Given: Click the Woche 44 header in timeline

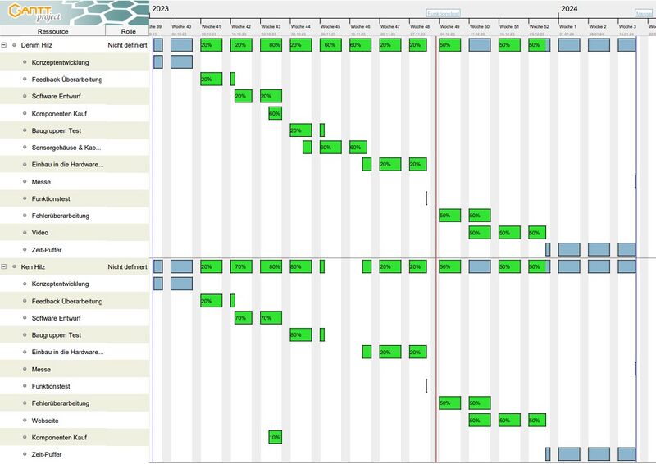Looking at the screenshot, I should 301,26.
